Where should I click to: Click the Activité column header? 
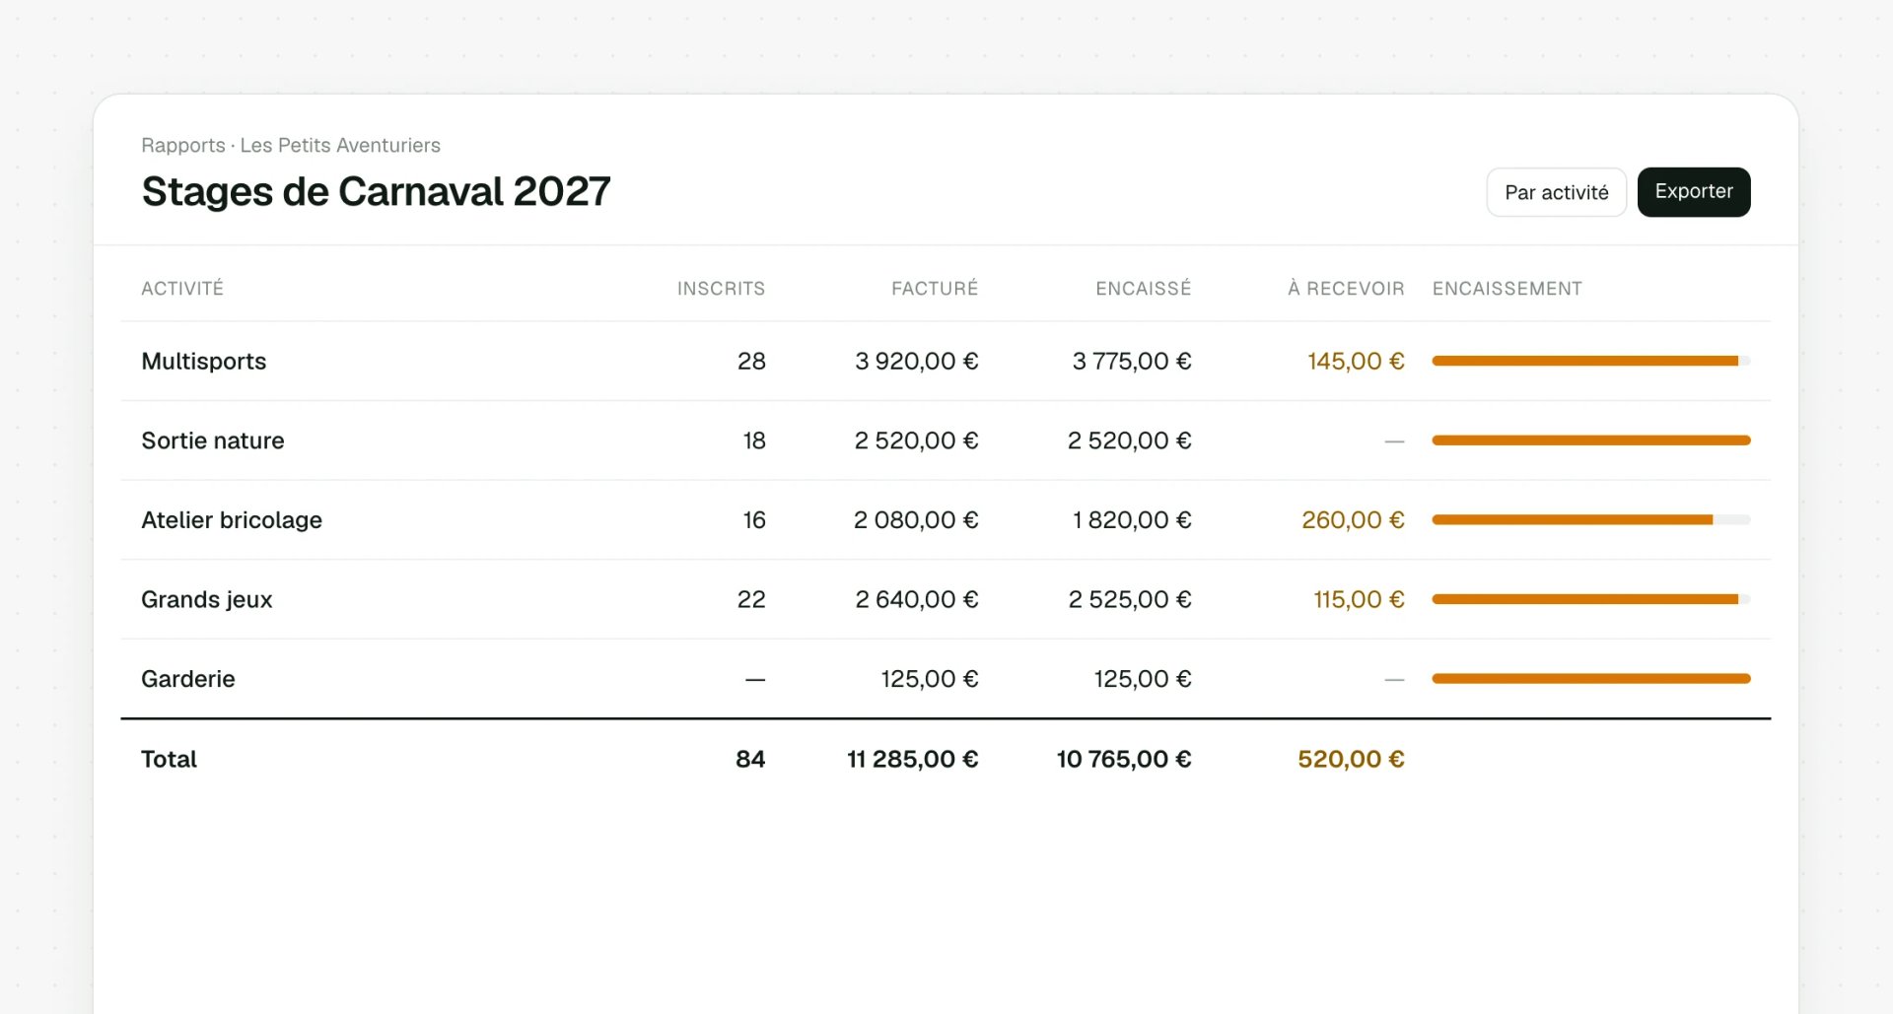(182, 289)
